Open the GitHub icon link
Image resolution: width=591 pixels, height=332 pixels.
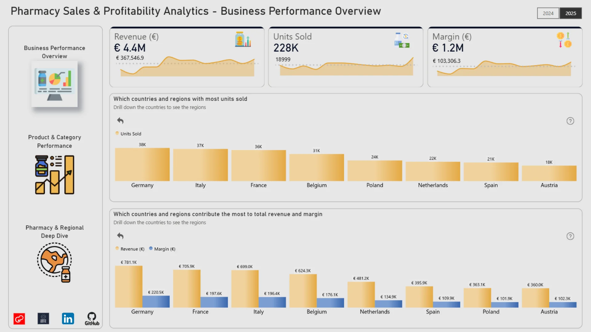[x=92, y=319]
